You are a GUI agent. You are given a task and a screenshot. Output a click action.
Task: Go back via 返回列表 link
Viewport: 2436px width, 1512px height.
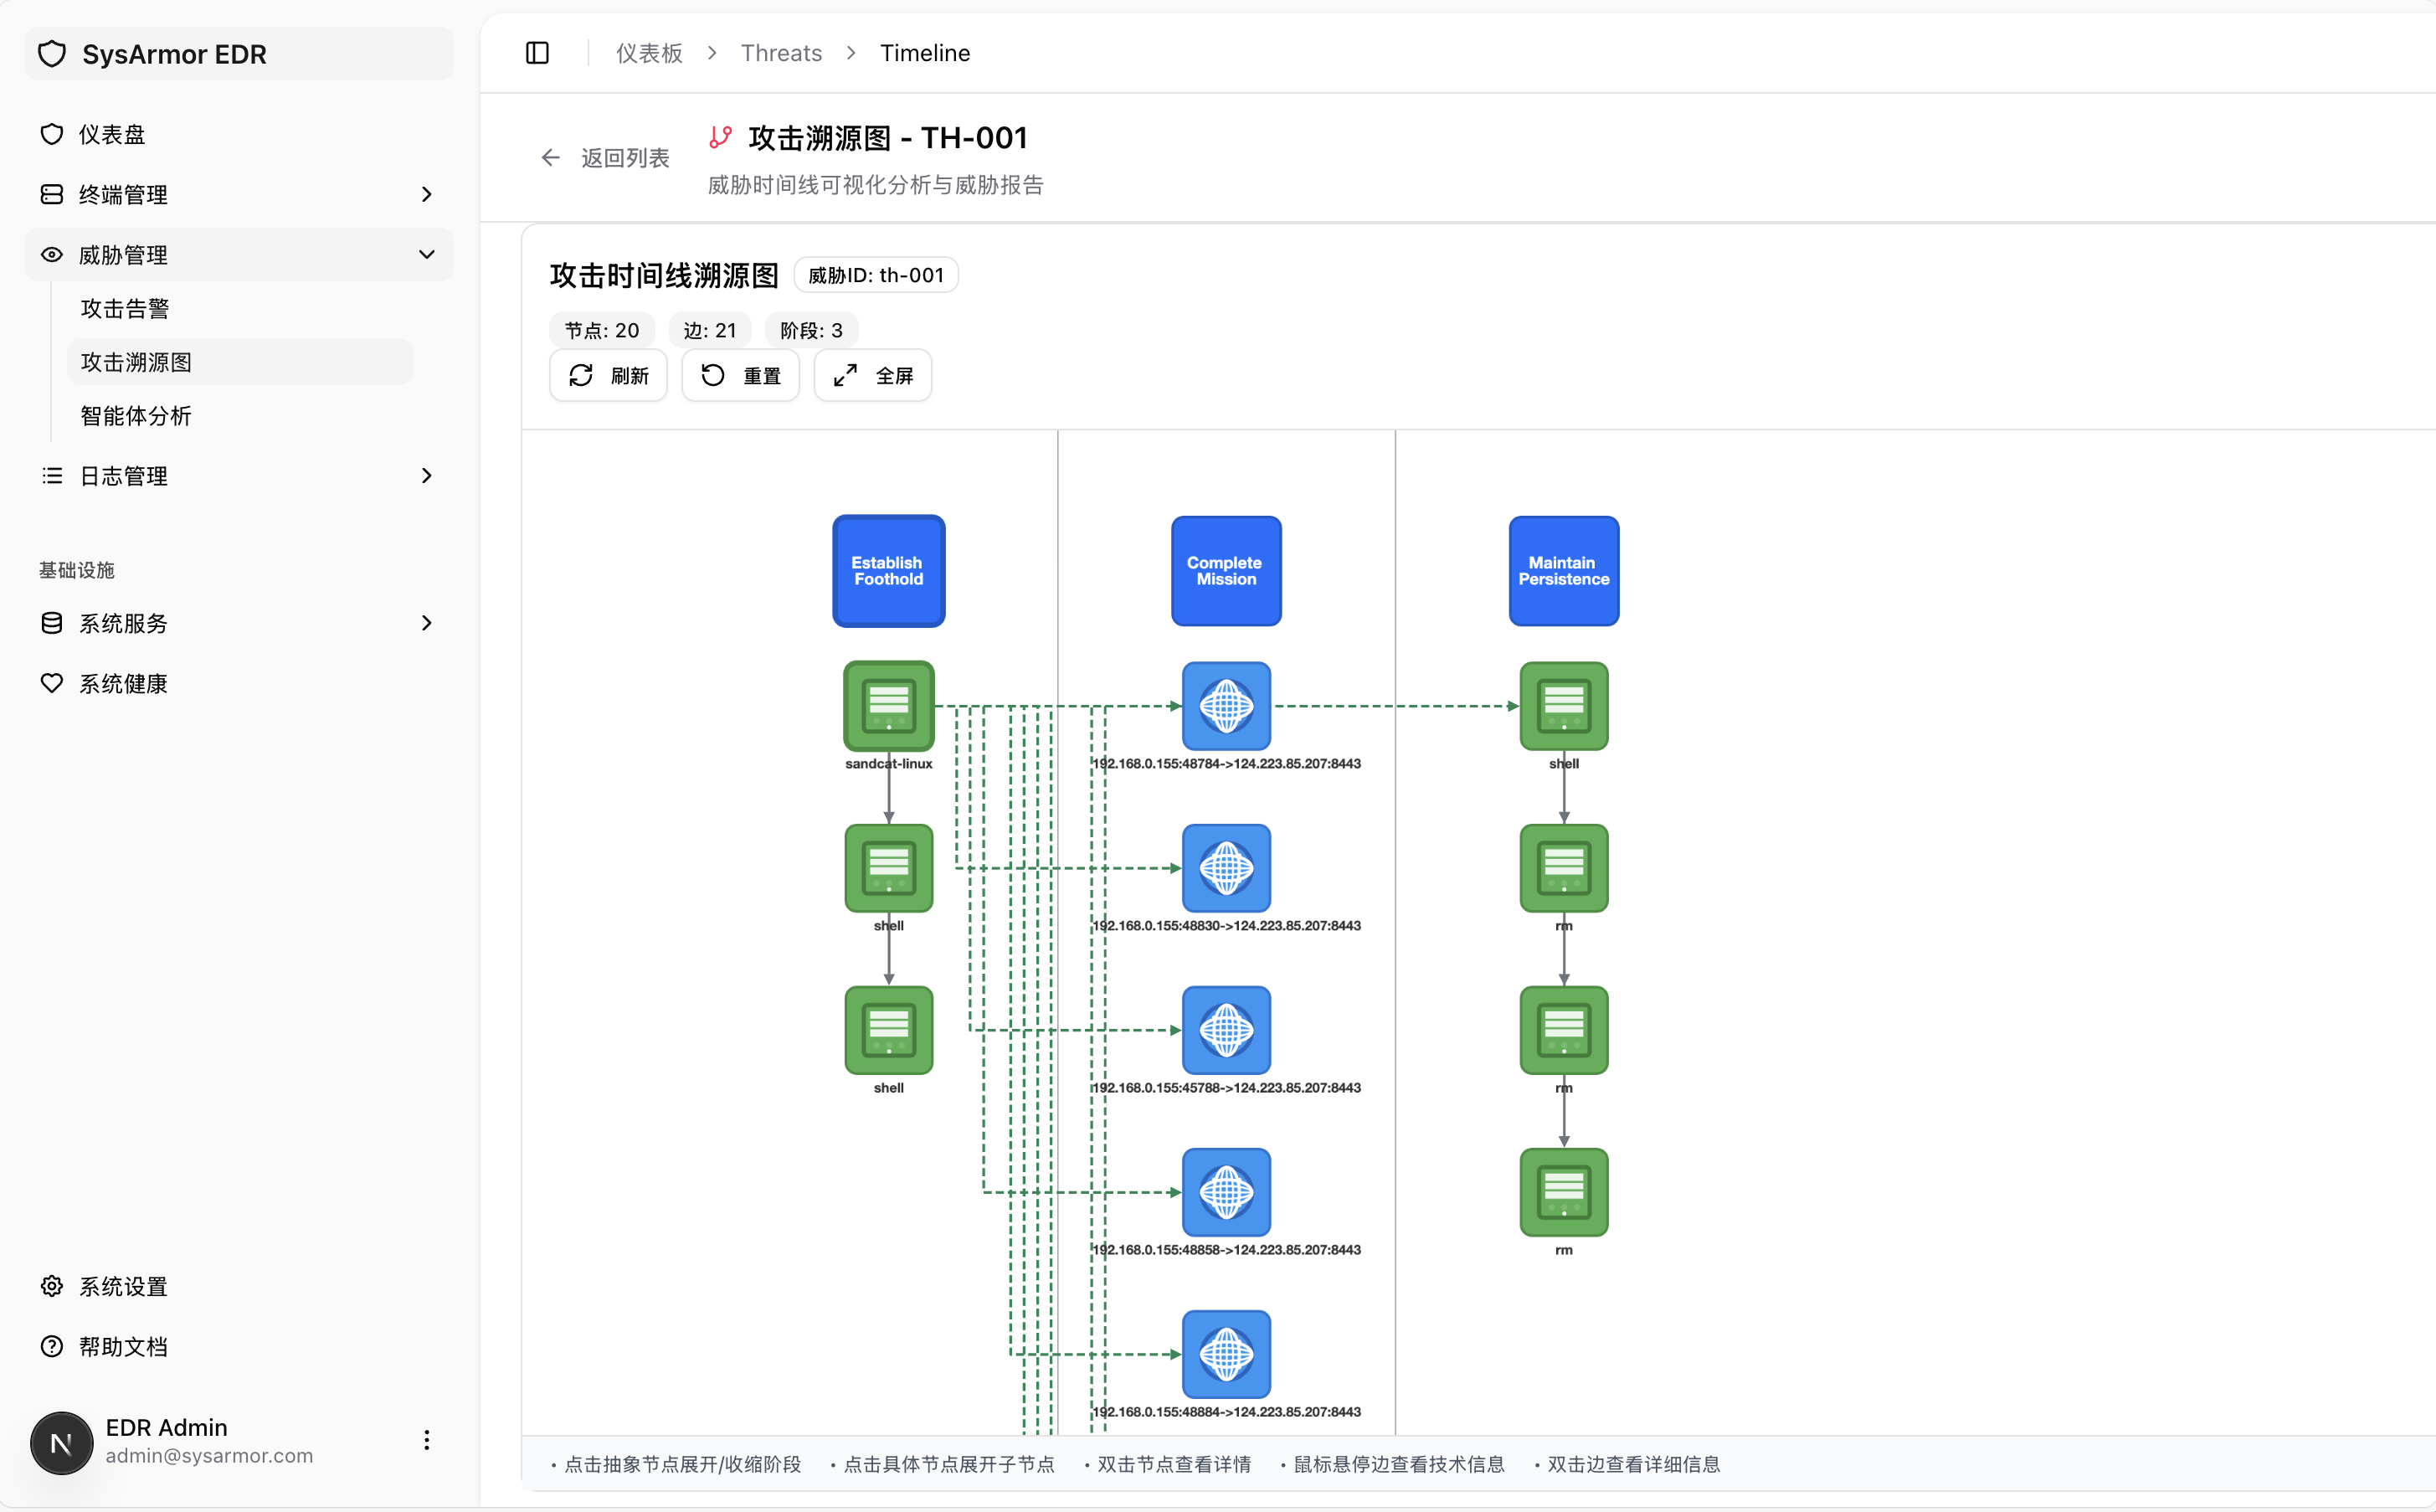pos(606,158)
